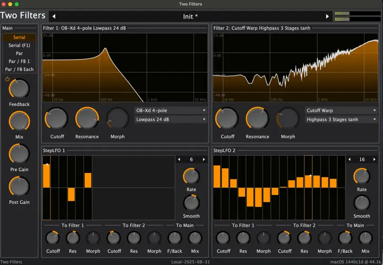Image resolution: width=383 pixels, height=265 pixels.
Task: Click the first step bar in StepLFO 1
Action: pyautogui.click(x=47, y=176)
